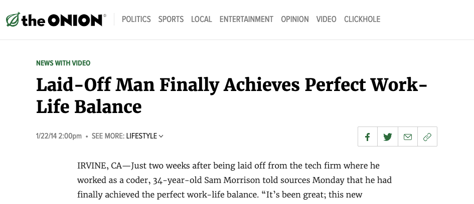Click the 1/22/14 2:00pm timestamp
Viewport: 474px width, 204px height.
pos(59,136)
